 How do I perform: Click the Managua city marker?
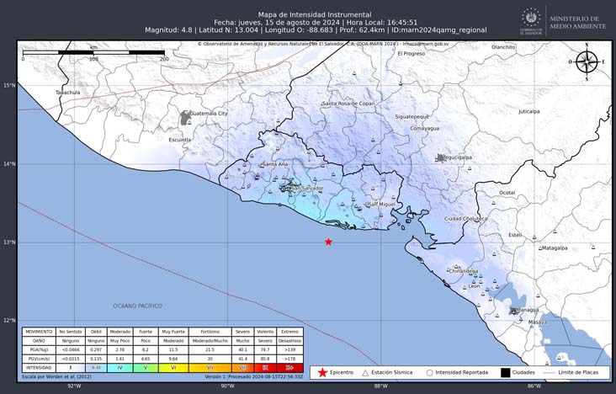tap(514, 311)
